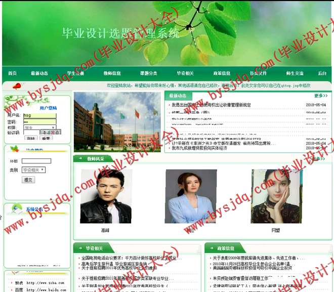334x292 pixels.
Task: Click the 标题 search title input
Action: tap(36, 161)
